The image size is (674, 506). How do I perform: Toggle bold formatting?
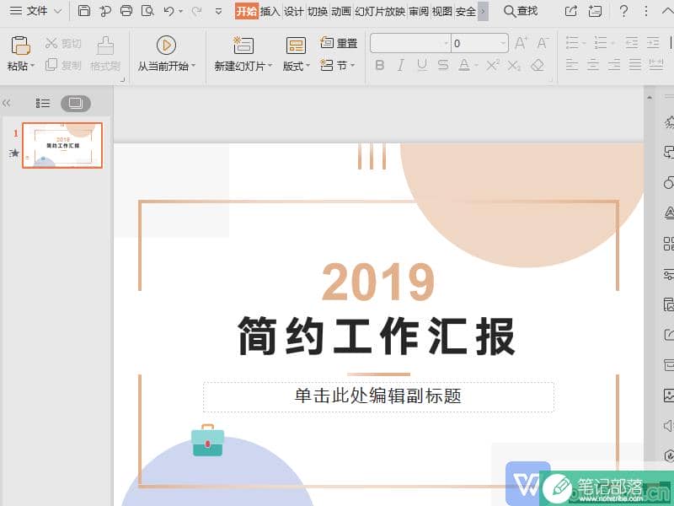(380, 66)
